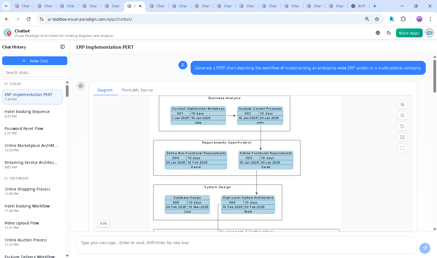Bookmark this page with the star
The image size is (437, 258).
377,19
